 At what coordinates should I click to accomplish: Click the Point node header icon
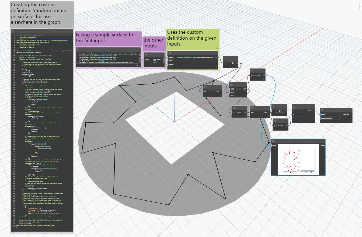click(x=294, y=106)
